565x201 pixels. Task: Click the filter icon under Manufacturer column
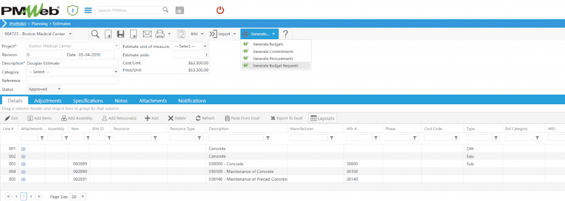tap(331, 138)
